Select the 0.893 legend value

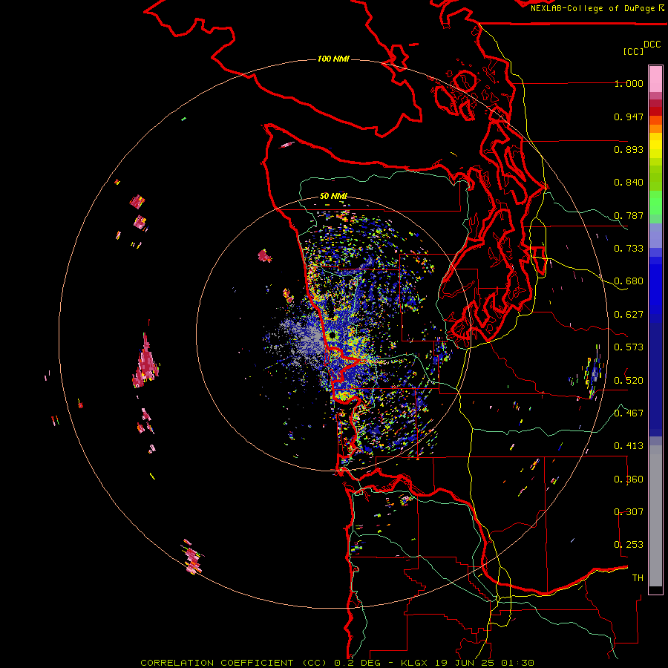tap(629, 149)
